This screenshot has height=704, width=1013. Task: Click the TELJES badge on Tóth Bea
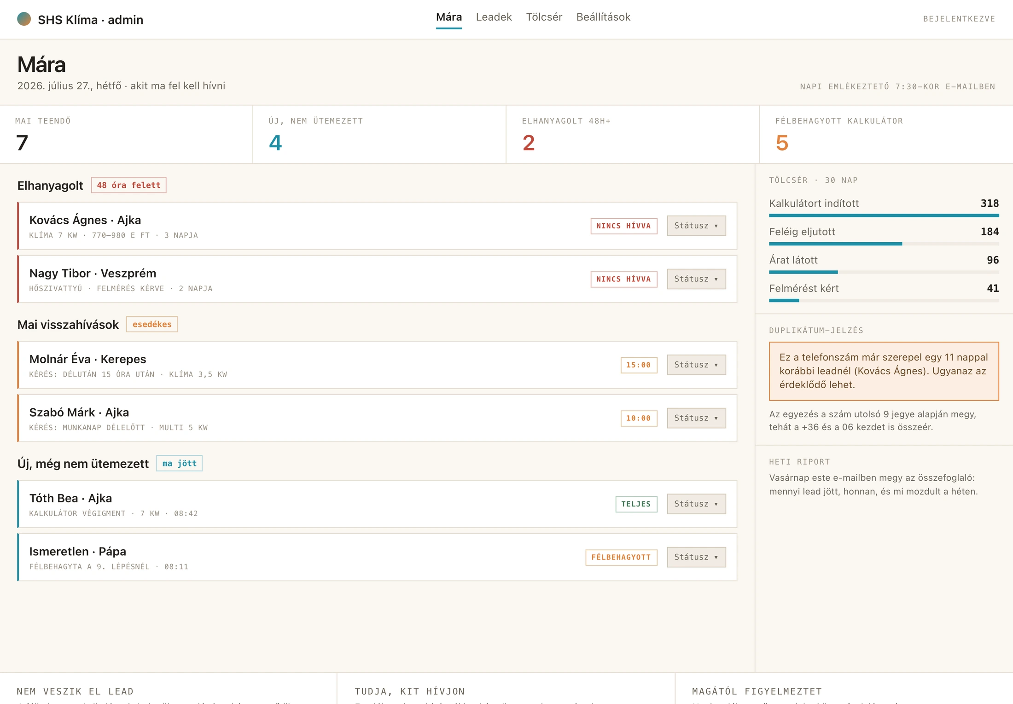pyautogui.click(x=636, y=504)
